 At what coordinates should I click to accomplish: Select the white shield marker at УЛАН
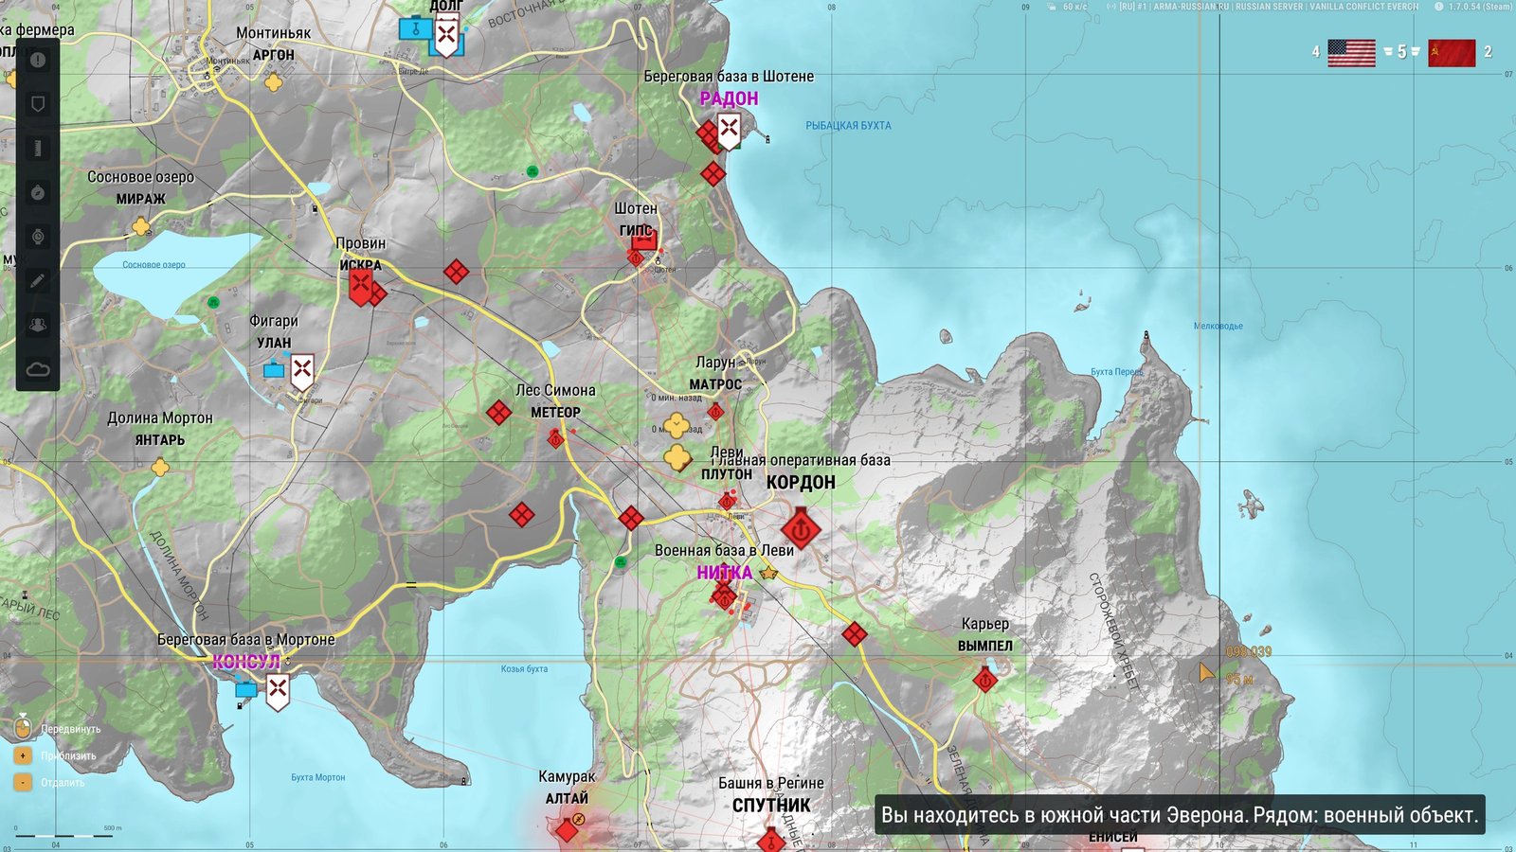coord(302,372)
